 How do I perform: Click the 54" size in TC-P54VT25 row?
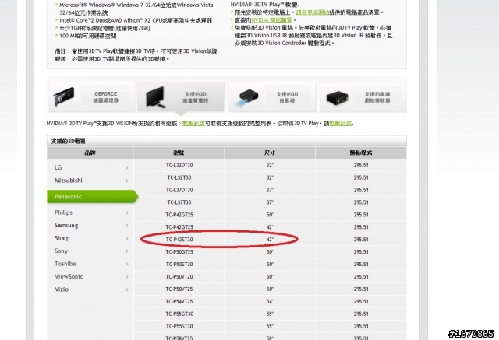coord(270,301)
